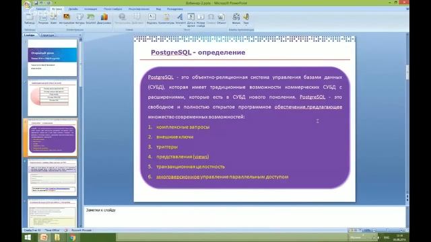Open Google Chrome from the taskbar
431x242 pixels.
point(73,237)
